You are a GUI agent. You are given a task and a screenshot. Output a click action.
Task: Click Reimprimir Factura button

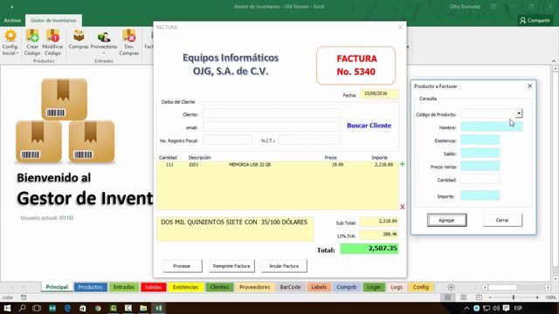[231, 266]
